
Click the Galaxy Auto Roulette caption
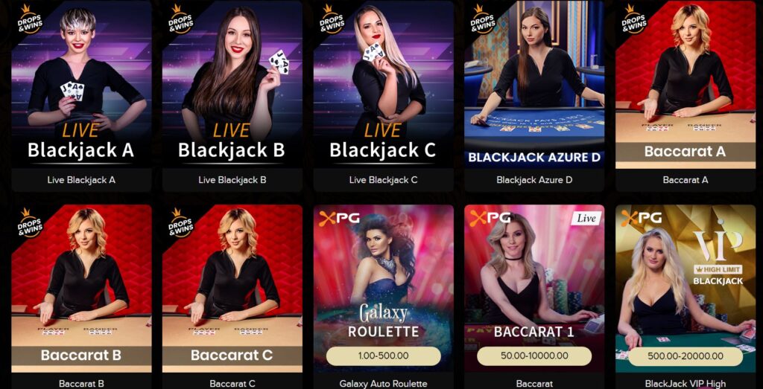pyautogui.click(x=384, y=384)
